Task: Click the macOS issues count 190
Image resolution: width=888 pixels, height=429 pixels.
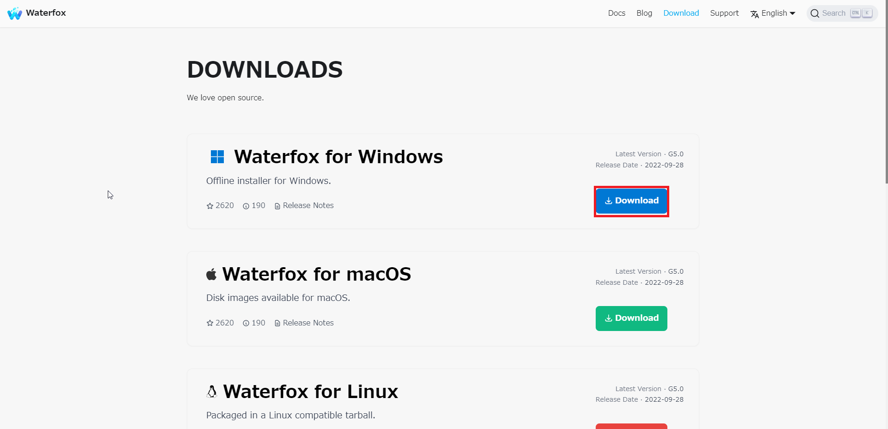Action: click(254, 323)
